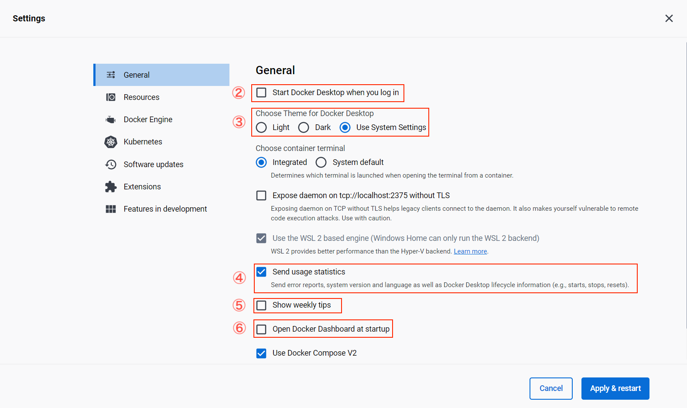Screen dimensions: 687x408
Task: Click the Kubernetes helm wheel icon
Action: click(111, 142)
